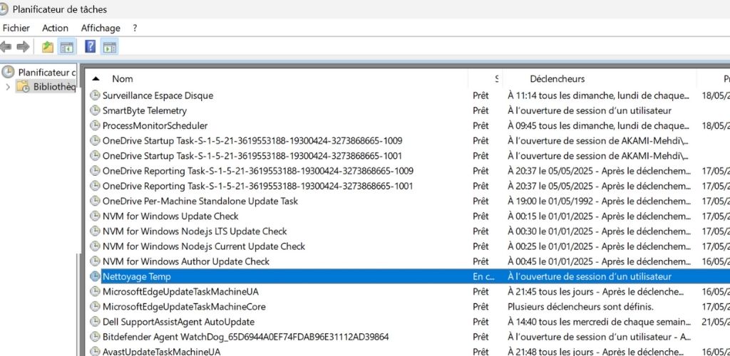
Task: Expand the Bibliothèque tree node chevron
Action: pos(8,87)
